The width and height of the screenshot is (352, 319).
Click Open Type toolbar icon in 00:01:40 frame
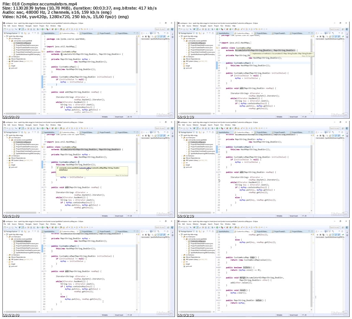[x=61, y=128]
